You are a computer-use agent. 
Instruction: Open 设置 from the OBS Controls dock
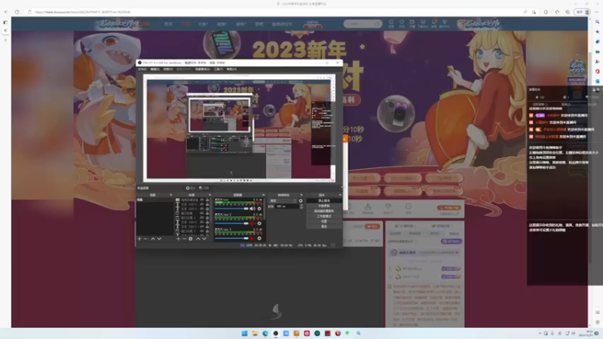point(324,221)
